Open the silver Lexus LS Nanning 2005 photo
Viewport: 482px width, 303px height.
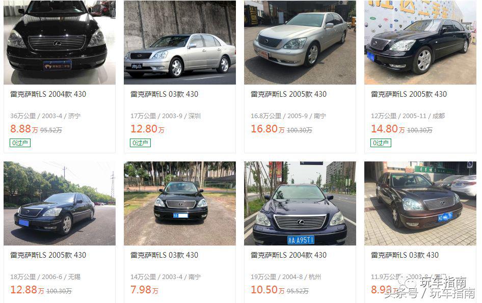(x=300, y=42)
